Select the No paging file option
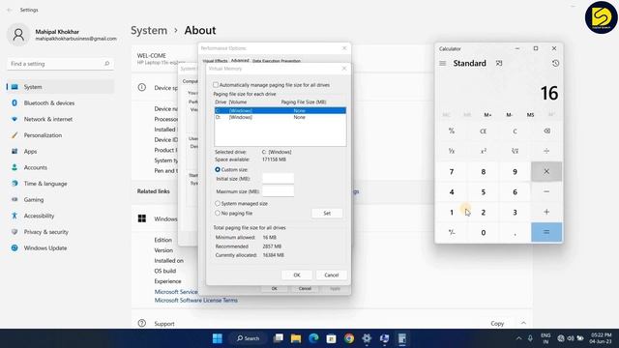619x348 pixels. point(218,213)
